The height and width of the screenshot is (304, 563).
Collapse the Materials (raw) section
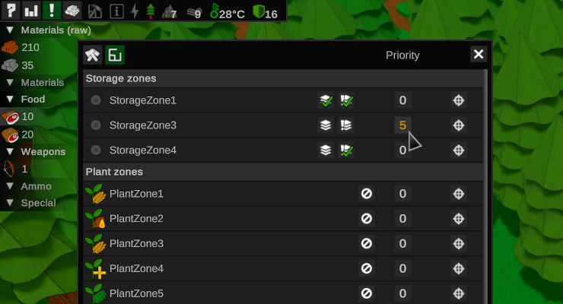pos(11,31)
